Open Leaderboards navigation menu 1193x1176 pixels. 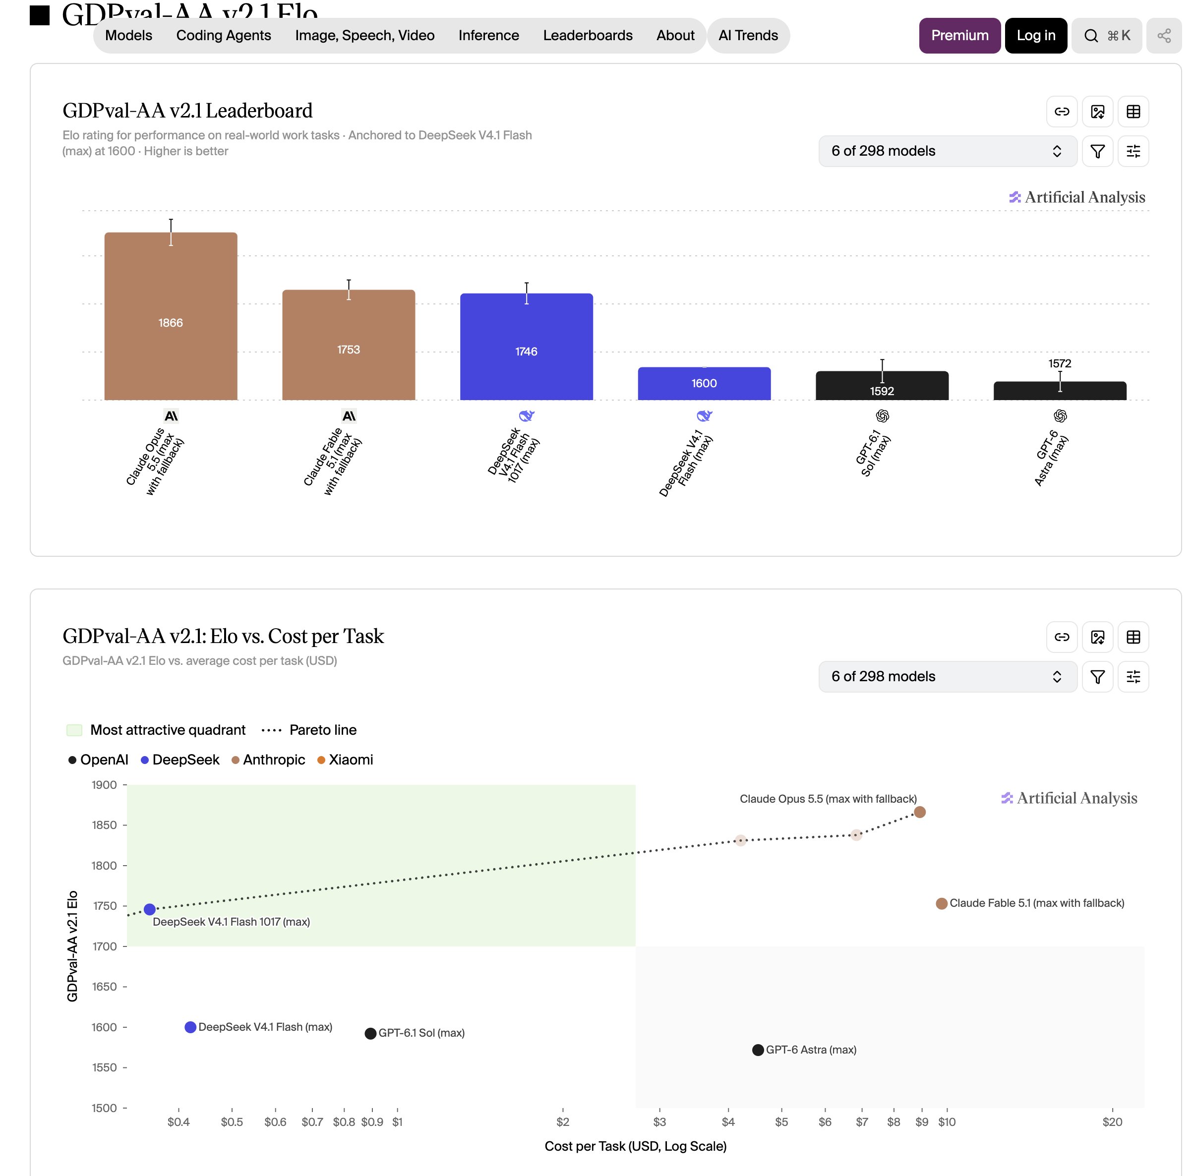point(587,36)
